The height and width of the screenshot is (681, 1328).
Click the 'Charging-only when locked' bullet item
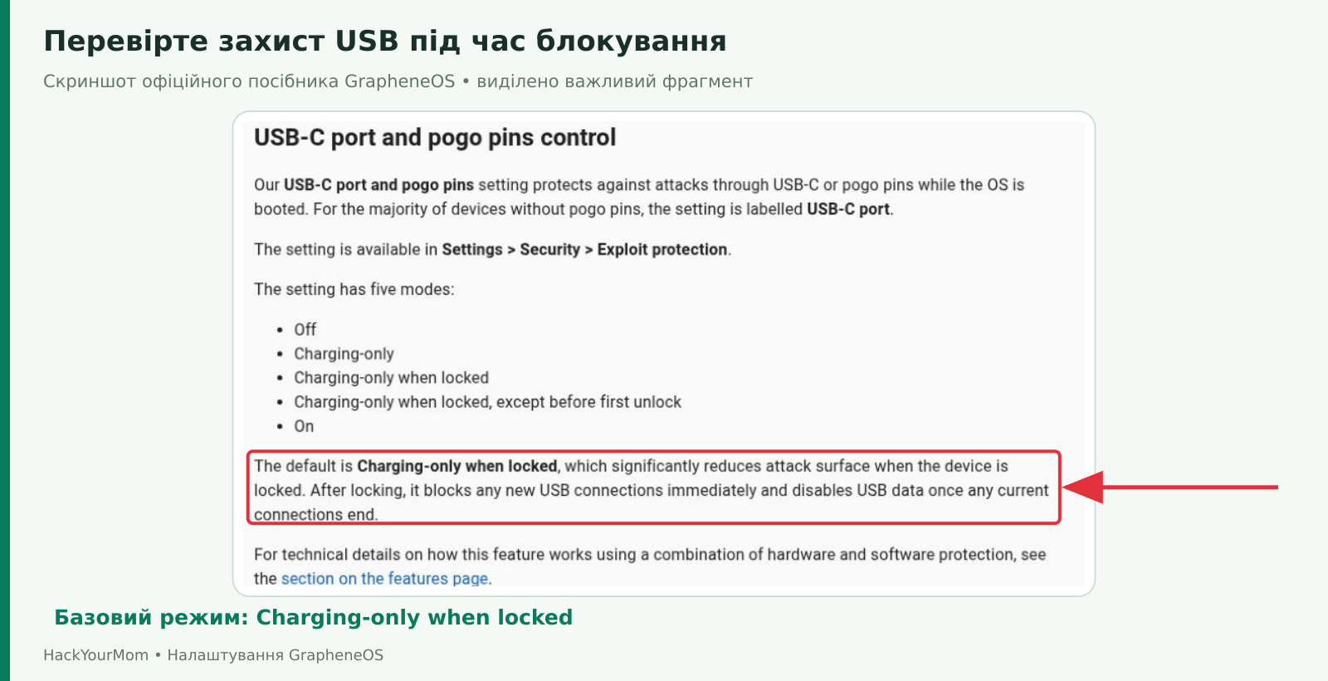(x=391, y=378)
